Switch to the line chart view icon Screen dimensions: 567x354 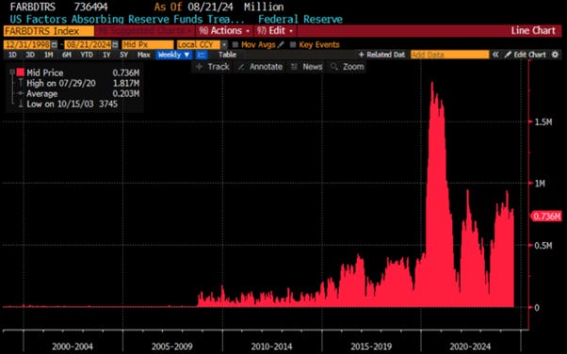tap(202, 55)
